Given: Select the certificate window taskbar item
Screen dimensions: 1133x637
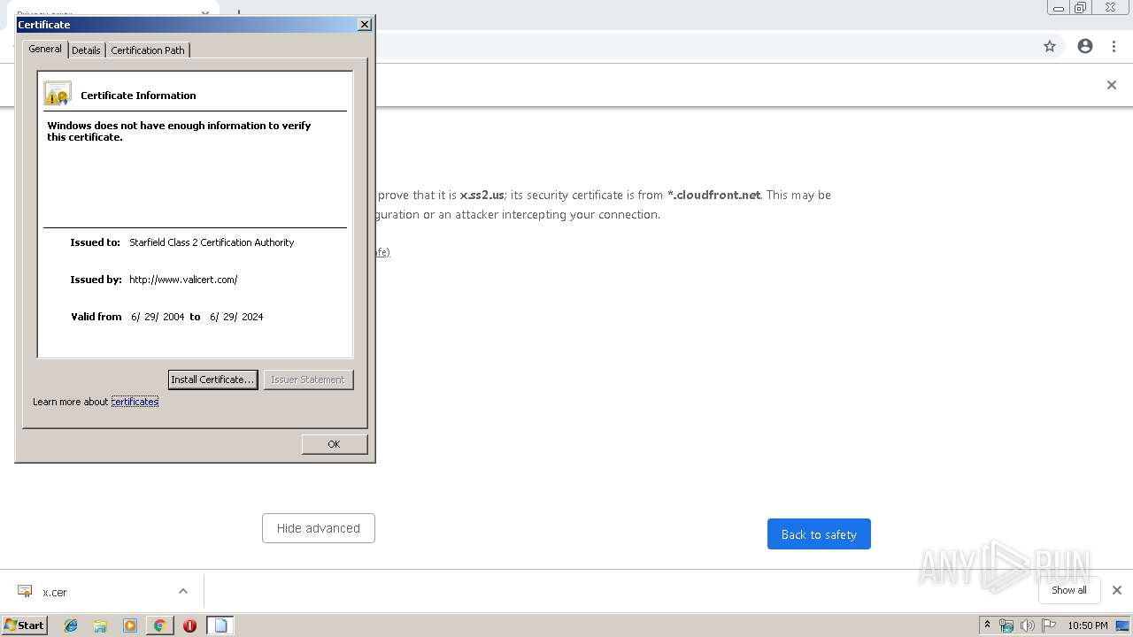Looking at the screenshot, I should click(x=220, y=625).
